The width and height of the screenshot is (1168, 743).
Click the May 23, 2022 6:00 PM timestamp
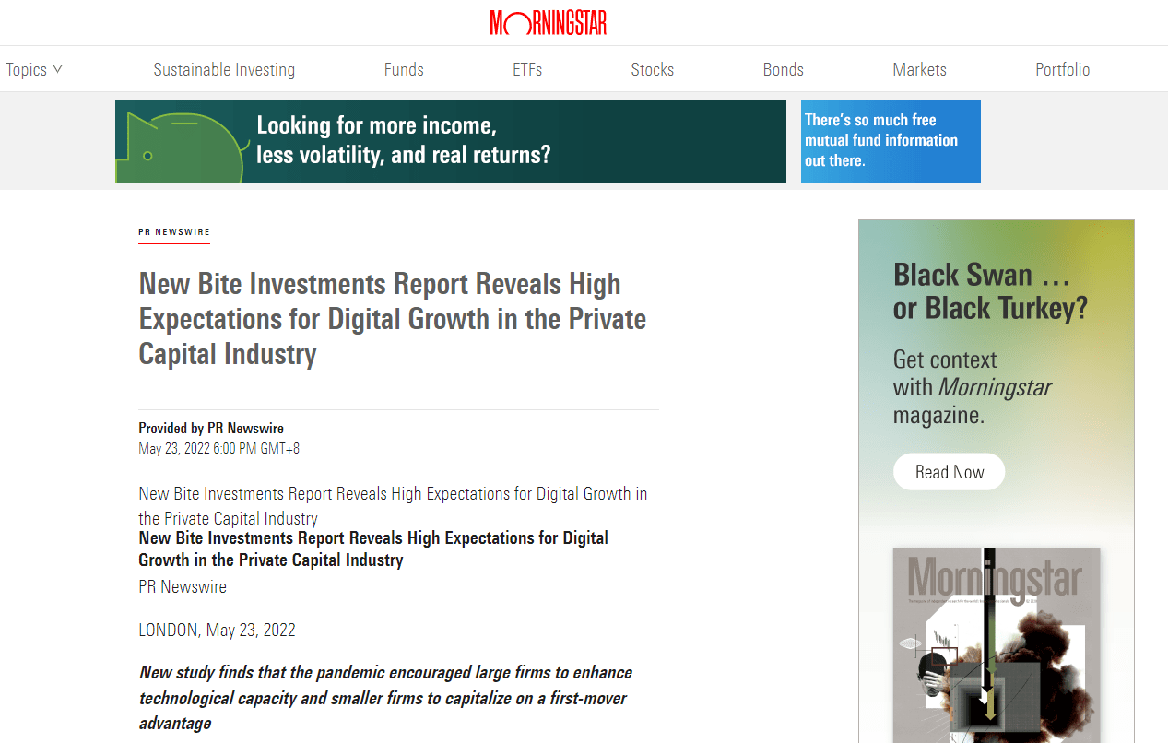219,449
